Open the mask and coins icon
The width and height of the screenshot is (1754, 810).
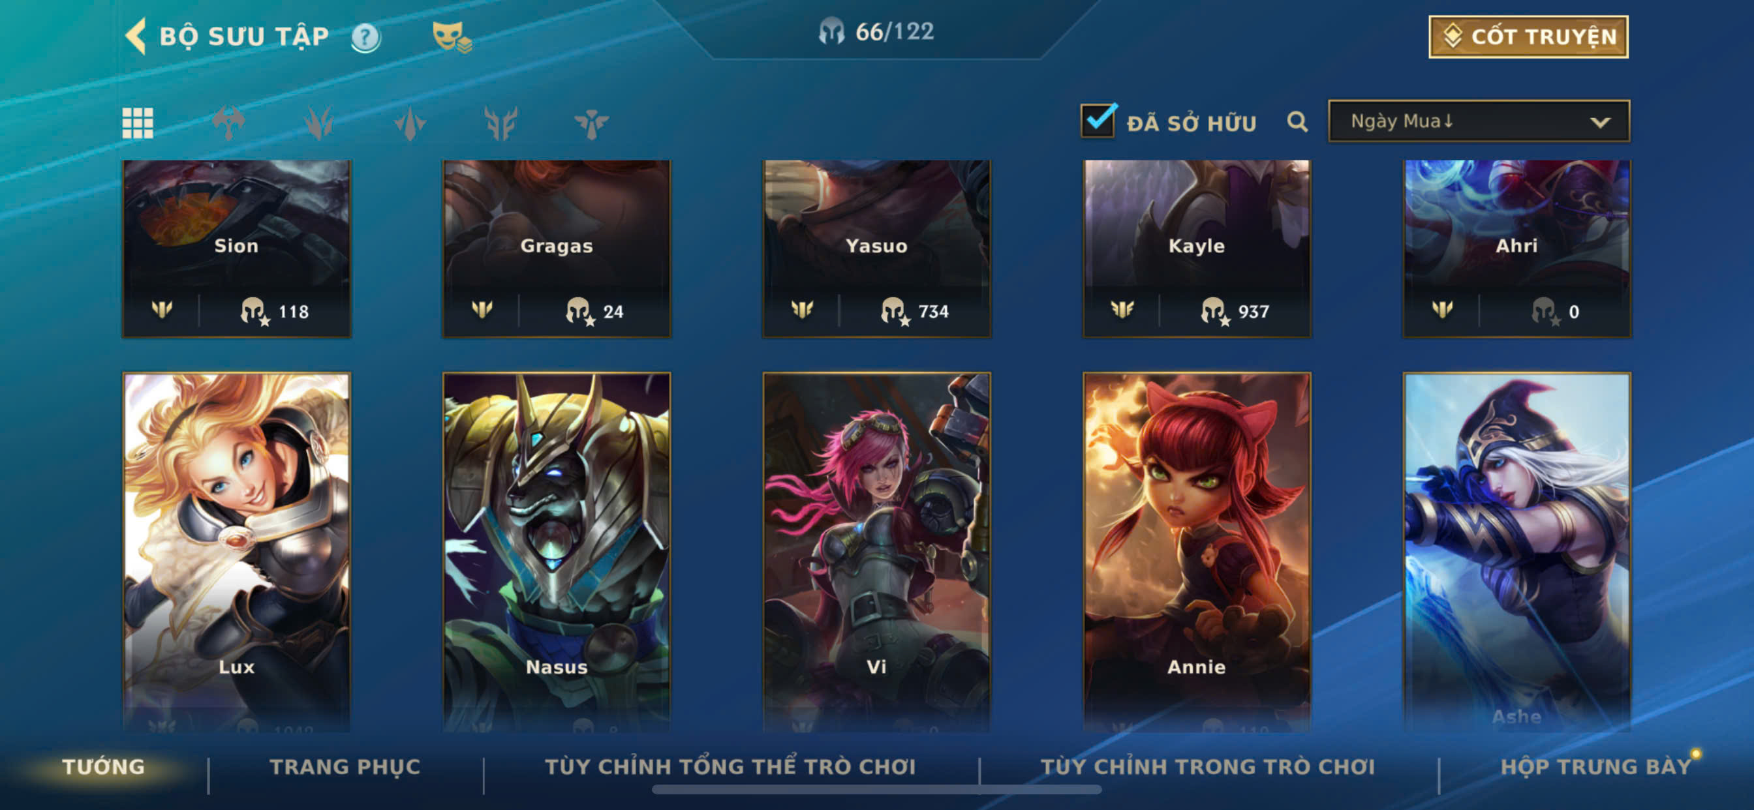tap(452, 37)
